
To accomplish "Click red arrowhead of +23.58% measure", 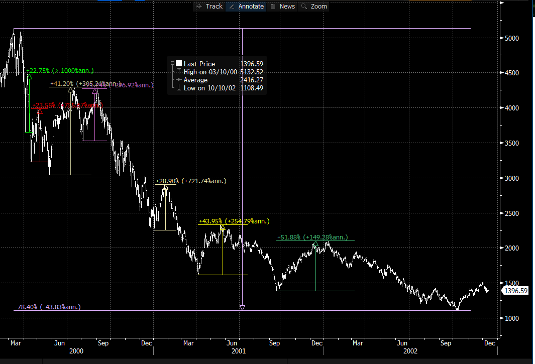I will click(40, 111).
